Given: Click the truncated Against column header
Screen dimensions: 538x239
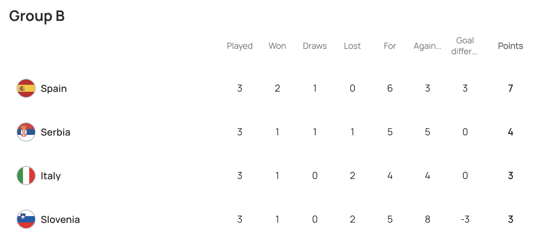Looking at the screenshot, I should click(427, 46).
